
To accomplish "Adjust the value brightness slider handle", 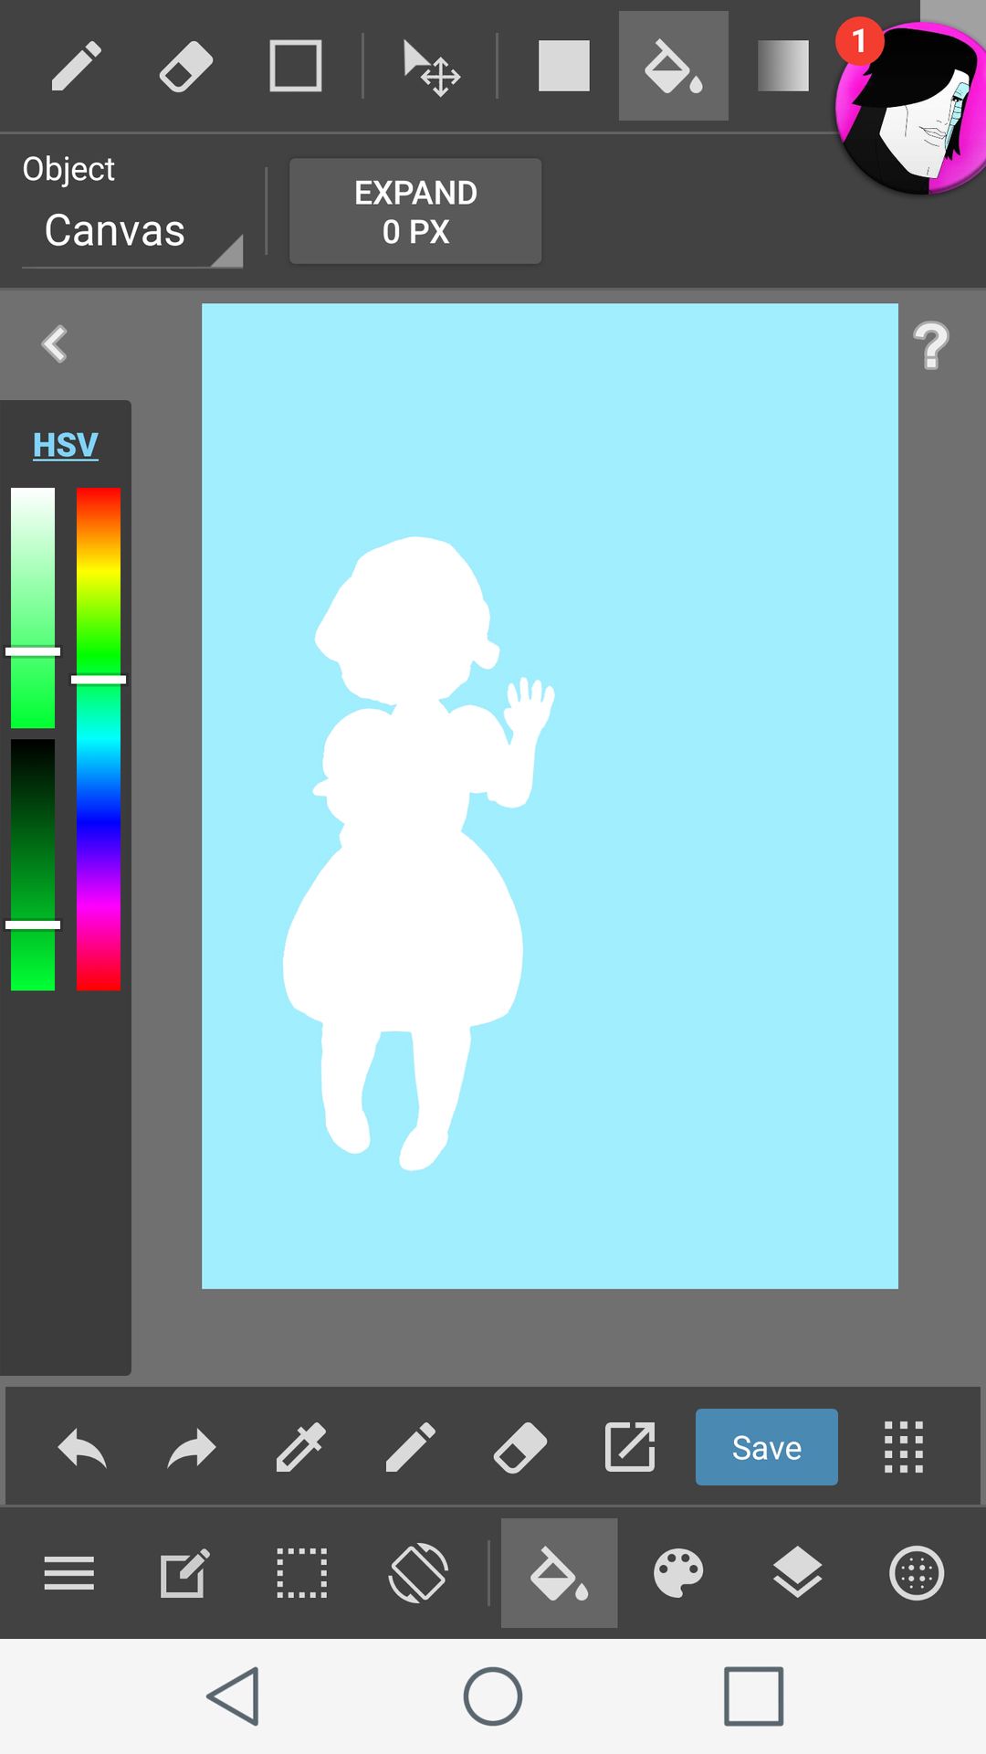I will pyautogui.click(x=33, y=925).
